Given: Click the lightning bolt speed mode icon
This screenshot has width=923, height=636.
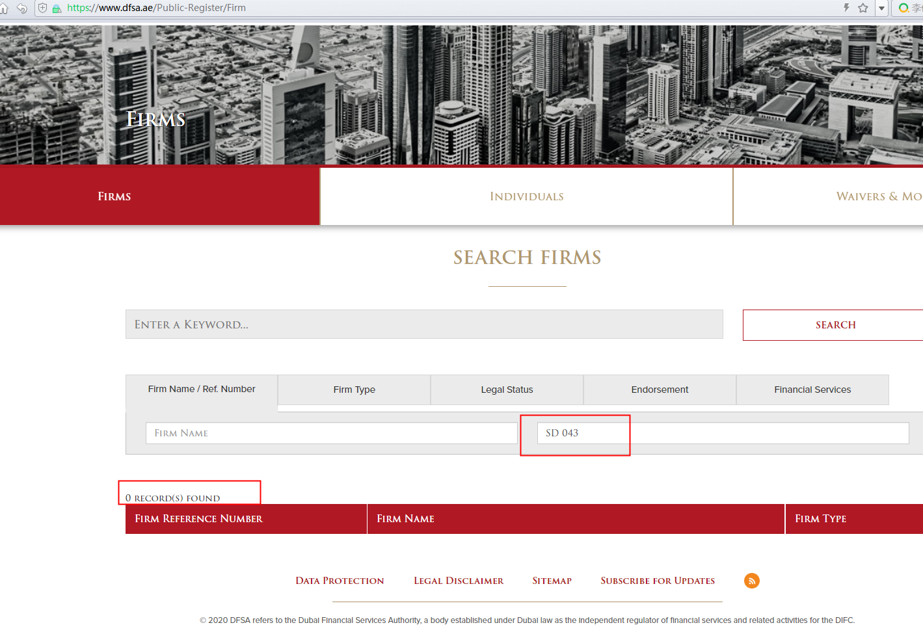Looking at the screenshot, I should (846, 8).
